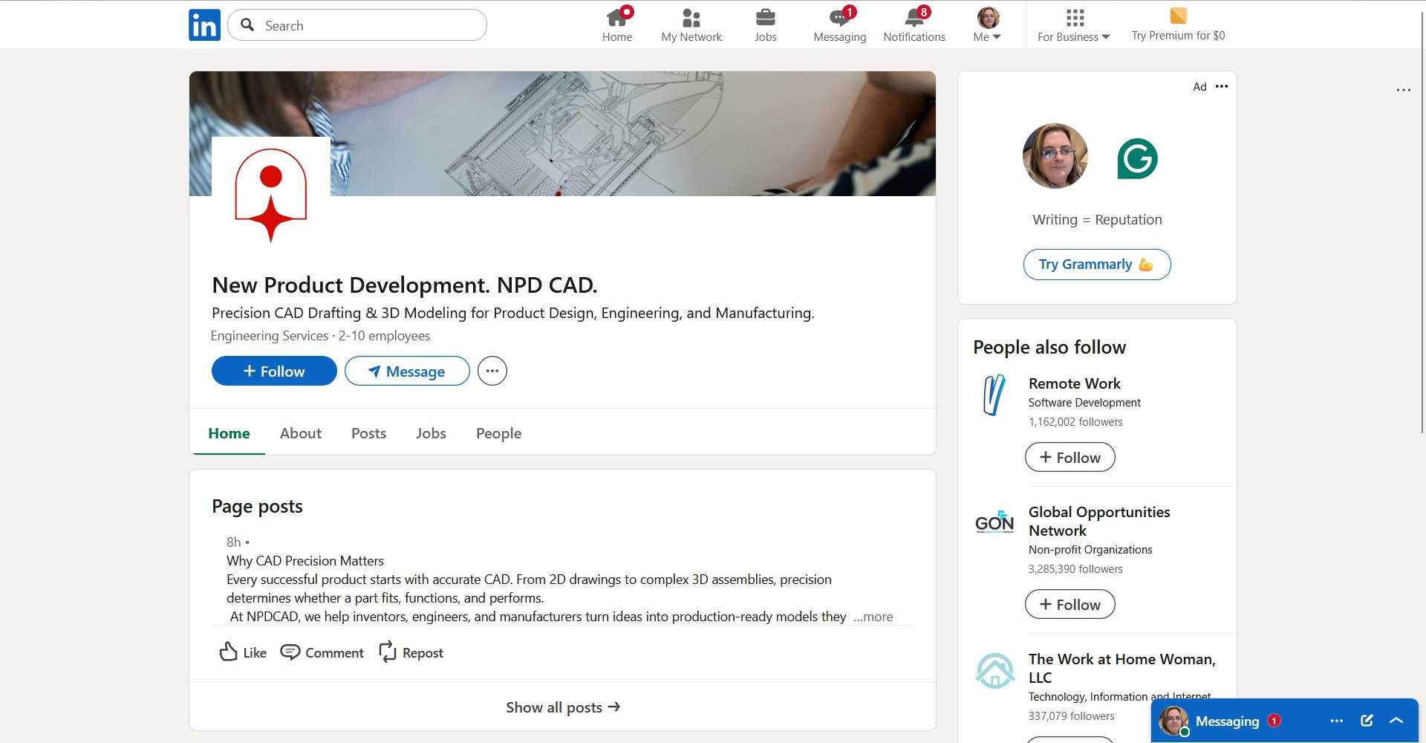Open the For Business dropdown

pos(1072,36)
